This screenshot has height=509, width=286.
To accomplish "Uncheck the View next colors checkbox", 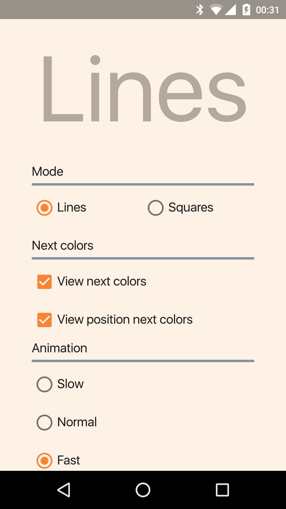I will click(x=44, y=282).
